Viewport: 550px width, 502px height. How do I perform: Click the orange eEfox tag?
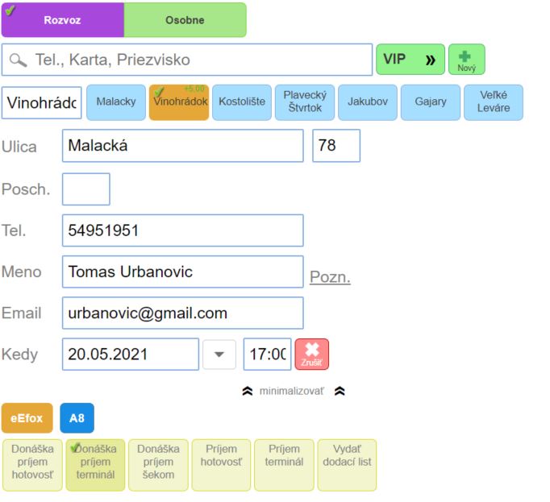(27, 418)
